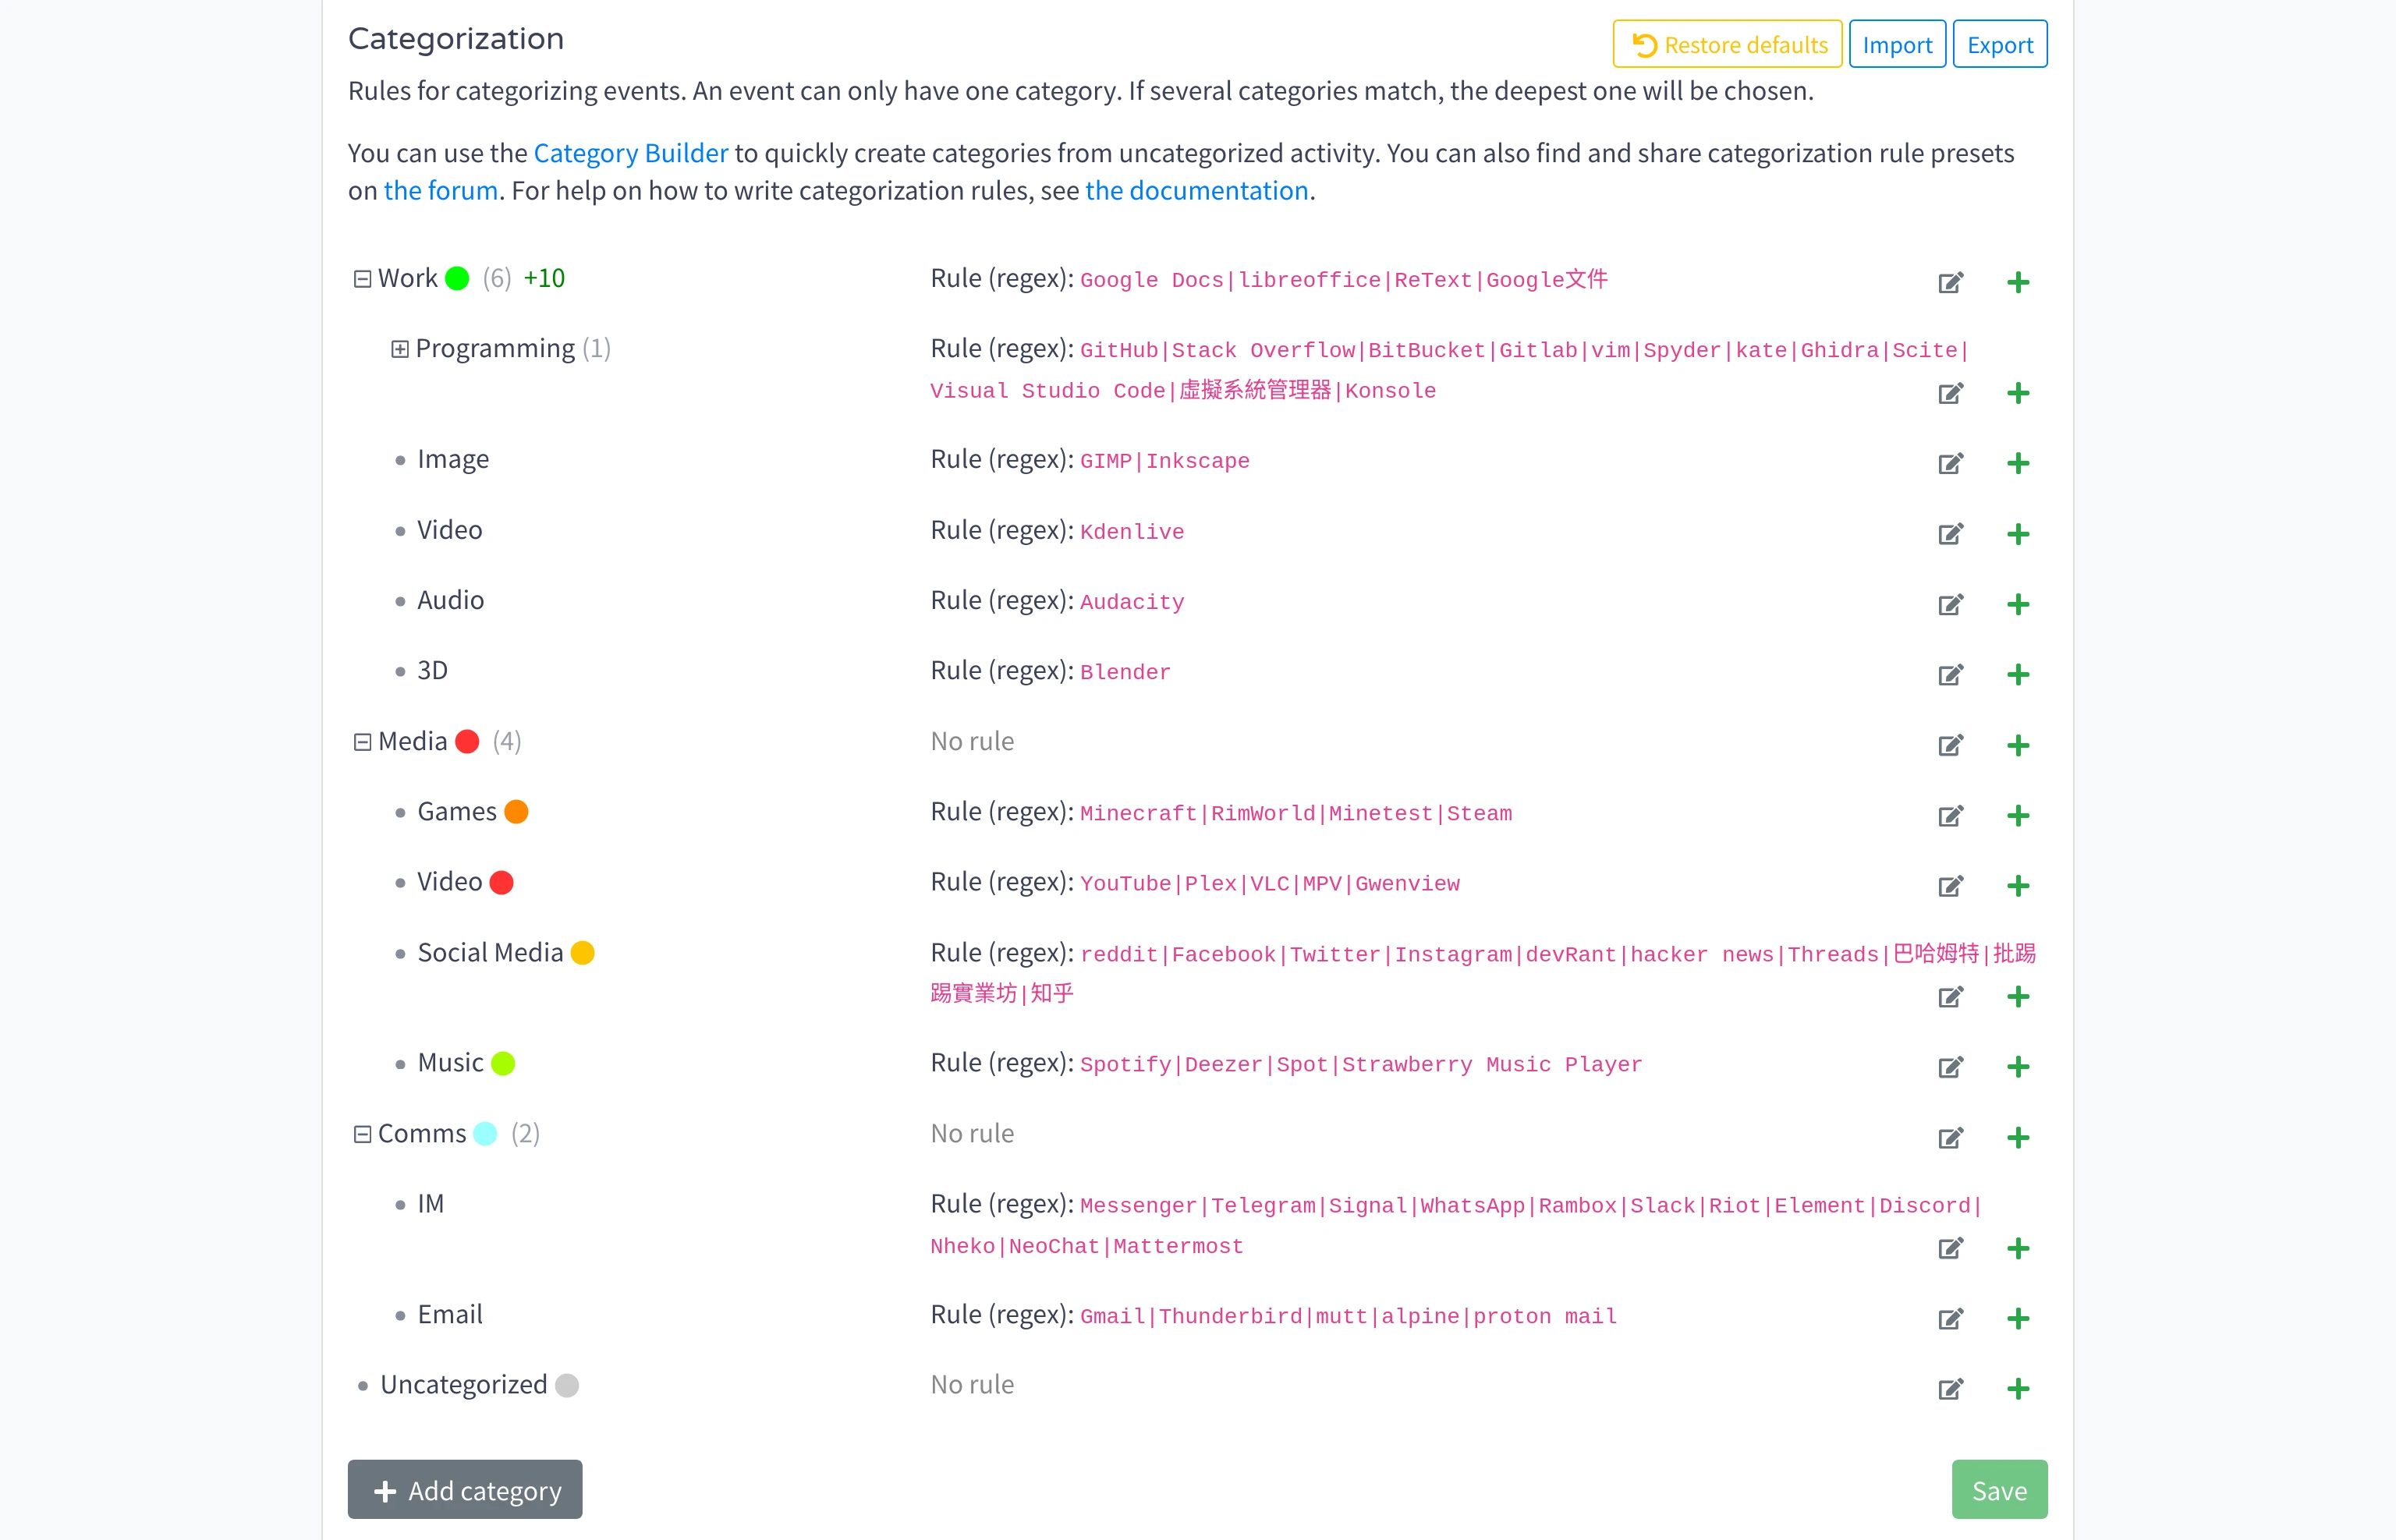Edit the Games category rule

tap(1950, 816)
